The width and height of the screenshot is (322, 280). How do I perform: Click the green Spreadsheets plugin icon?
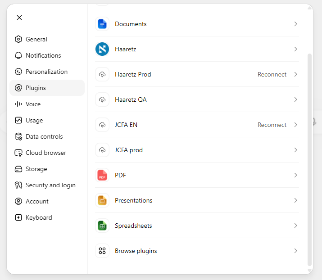tap(102, 226)
